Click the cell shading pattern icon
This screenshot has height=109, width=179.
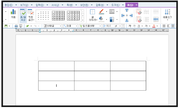pyautogui.click(x=112, y=20)
